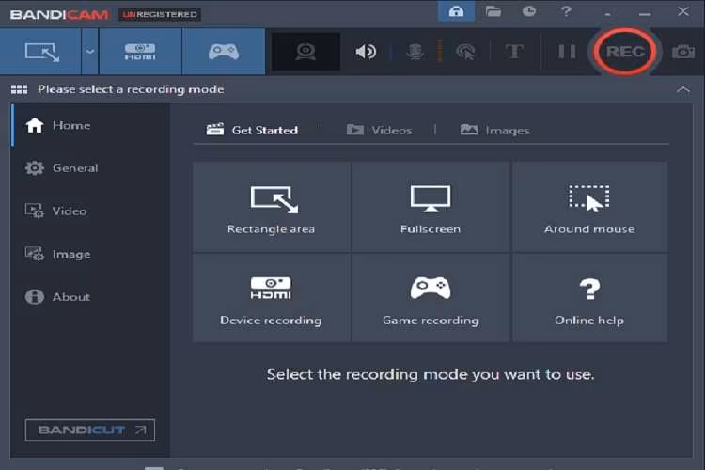Screen dimensions: 705x470
Task: Toggle the microphone icon
Action: [x=415, y=52]
